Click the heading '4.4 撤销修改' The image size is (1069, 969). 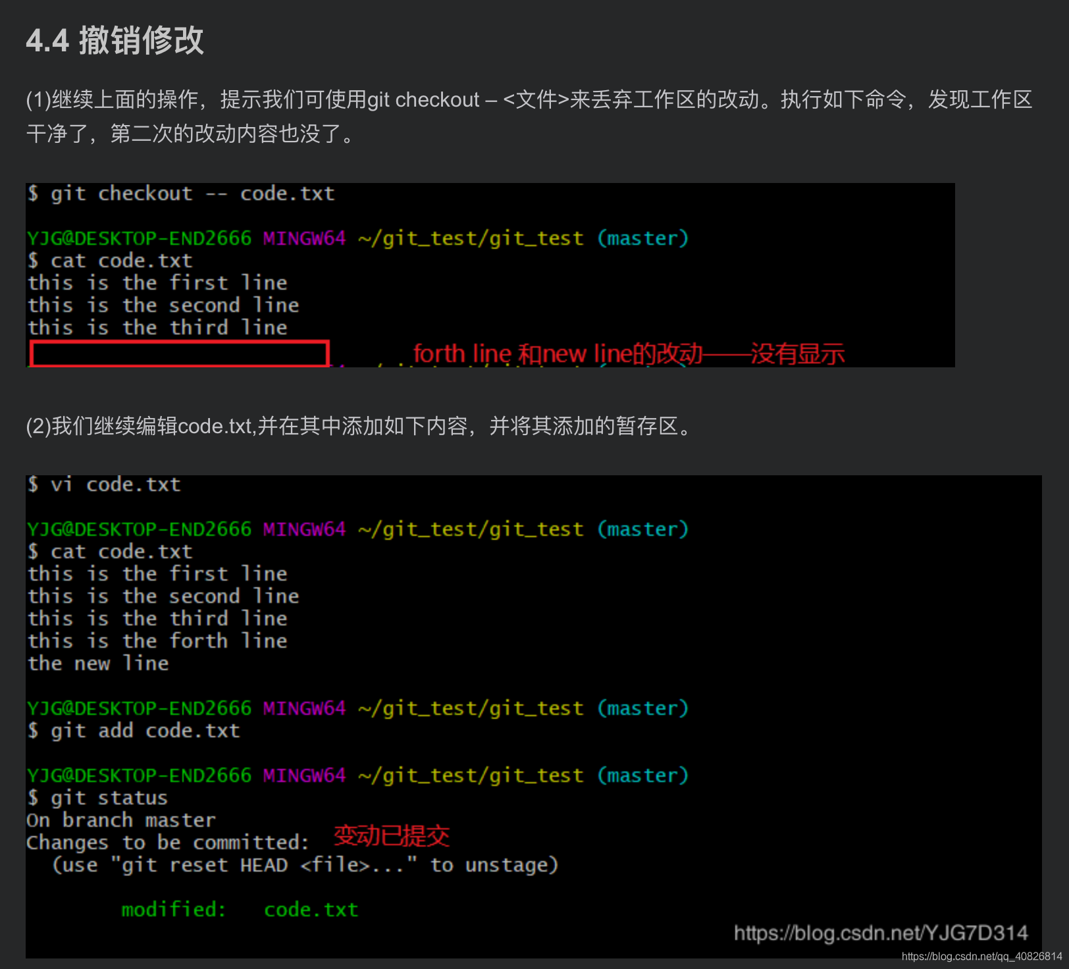click(115, 41)
